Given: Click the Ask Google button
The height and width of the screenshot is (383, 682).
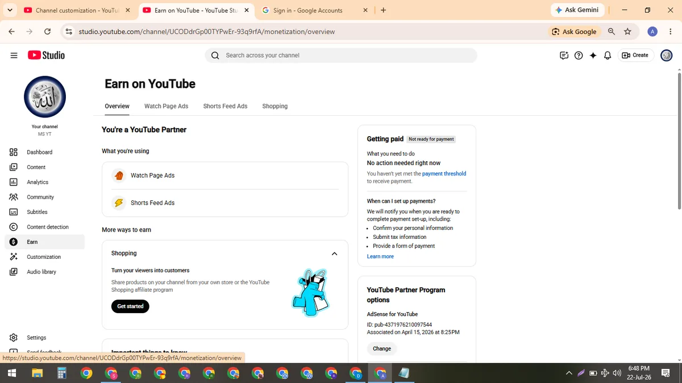Looking at the screenshot, I should point(574,32).
